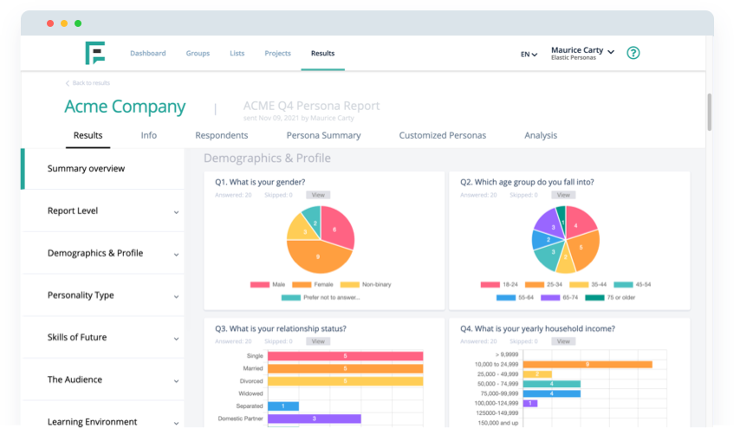Click the 55-64 legend swatch
The height and width of the screenshot is (428, 734).
point(505,297)
